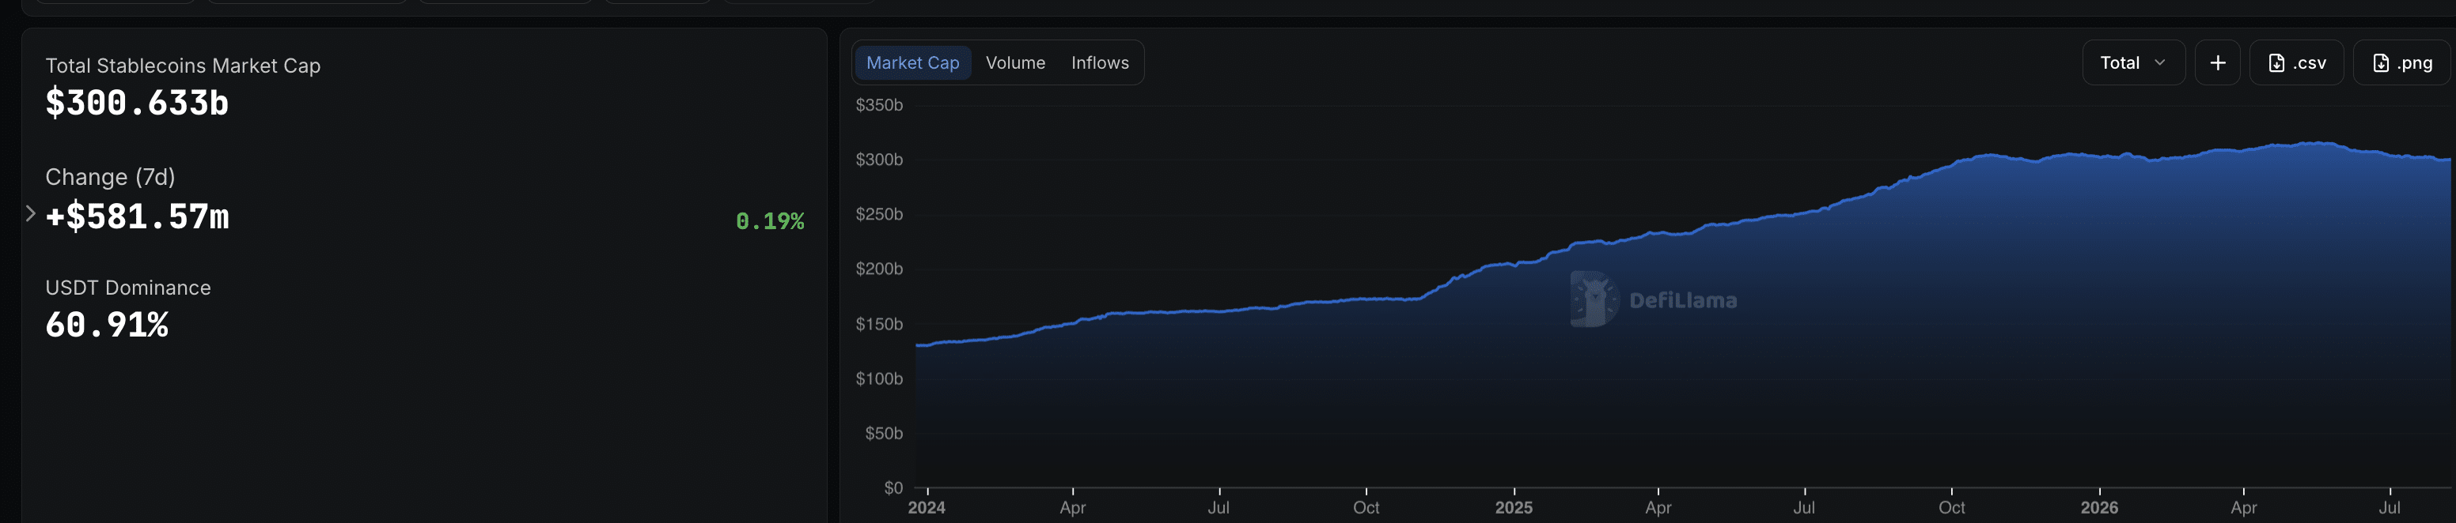This screenshot has height=523, width=2456.
Task: Click the chevron arrow on Total dropdown
Action: [2159, 63]
